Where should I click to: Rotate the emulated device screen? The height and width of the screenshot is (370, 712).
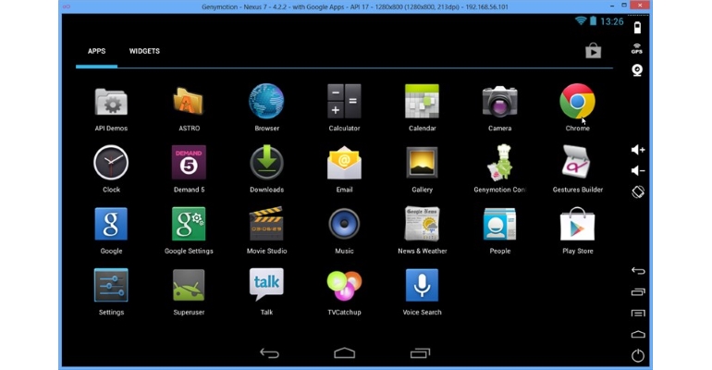(x=637, y=191)
